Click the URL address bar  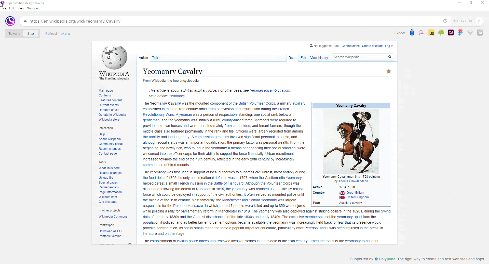pyautogui.click(x=234, y=21)
